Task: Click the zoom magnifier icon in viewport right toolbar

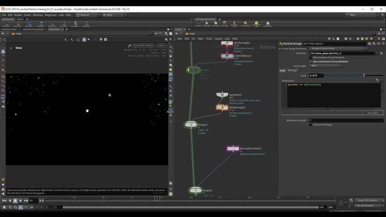Action: click(171, 183)
